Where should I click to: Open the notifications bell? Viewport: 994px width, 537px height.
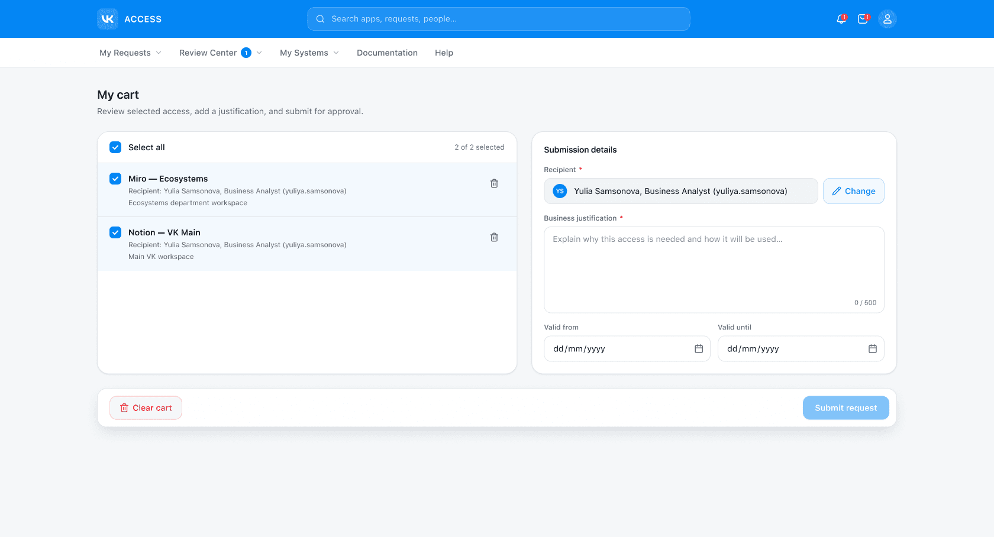coord(841,19)
